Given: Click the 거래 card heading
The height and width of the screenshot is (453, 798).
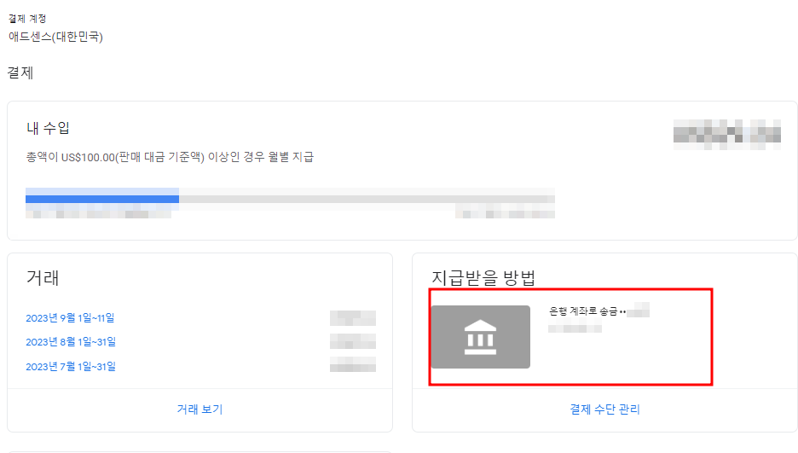Looking at the screenshot, I should [43, 278].
